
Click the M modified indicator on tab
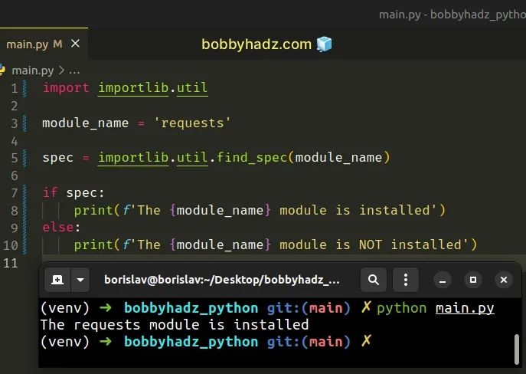tap(57, 44)
